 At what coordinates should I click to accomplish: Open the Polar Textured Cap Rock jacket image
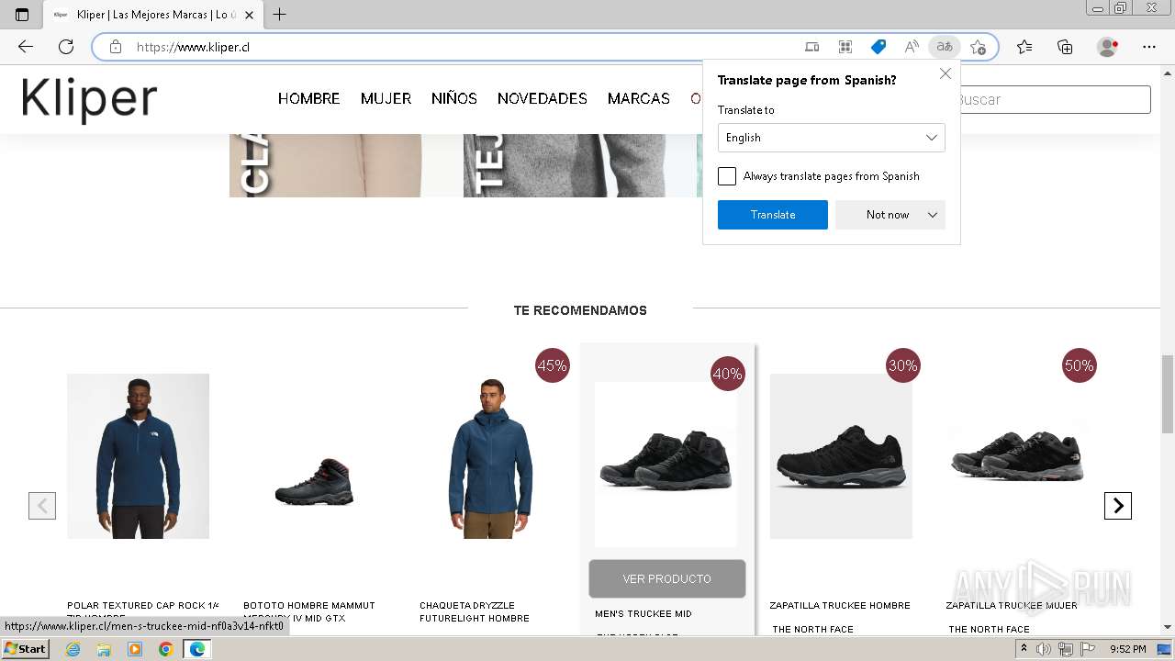coord(138,456)
